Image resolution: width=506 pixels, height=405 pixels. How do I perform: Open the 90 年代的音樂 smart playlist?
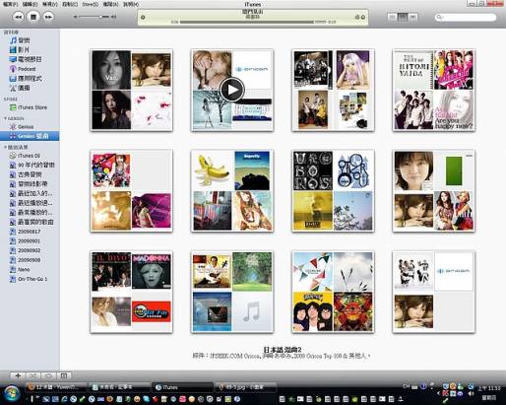coord(32,166)
